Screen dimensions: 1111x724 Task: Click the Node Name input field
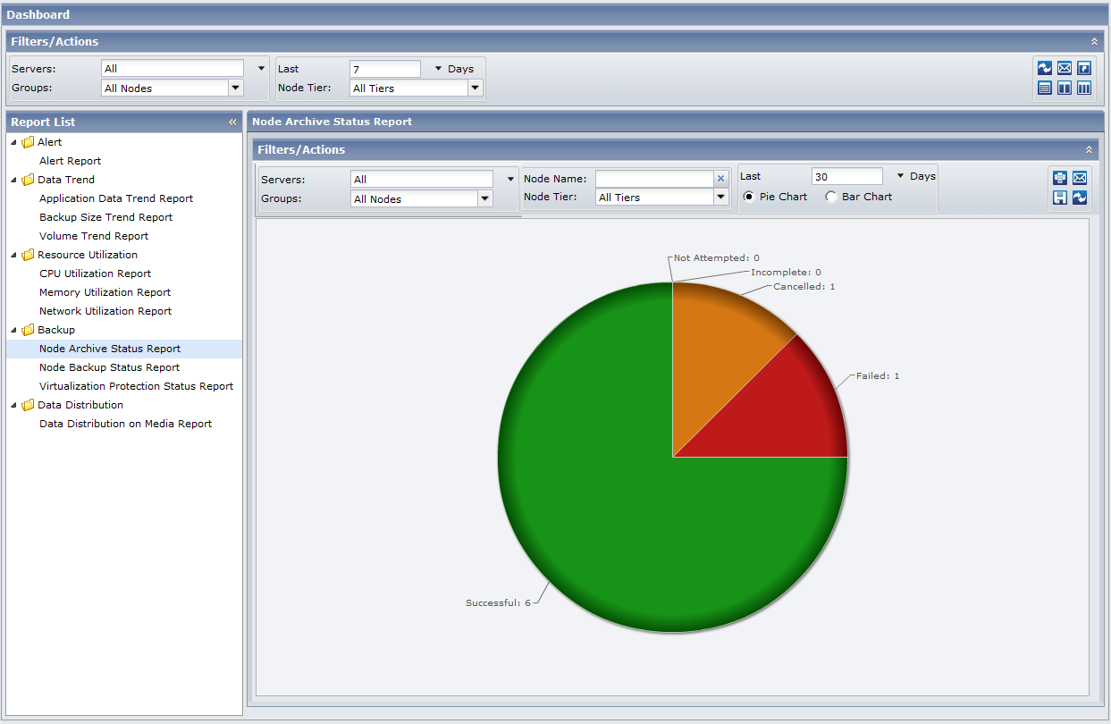click(x=655, y=179)
